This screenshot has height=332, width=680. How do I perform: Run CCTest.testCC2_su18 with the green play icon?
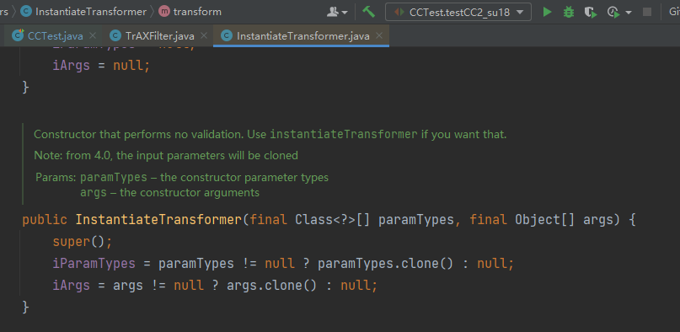tap(548, 12)
